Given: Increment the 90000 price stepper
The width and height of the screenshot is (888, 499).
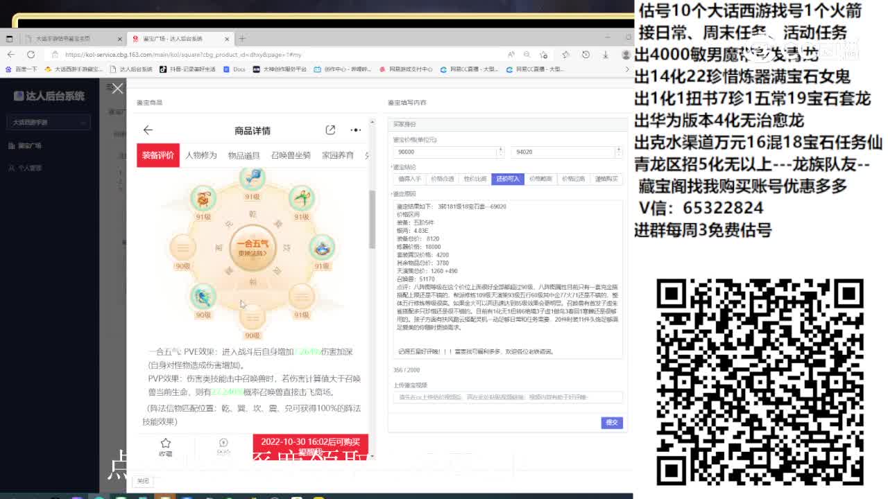Looking at the screenshot, I should click(501, 149).
